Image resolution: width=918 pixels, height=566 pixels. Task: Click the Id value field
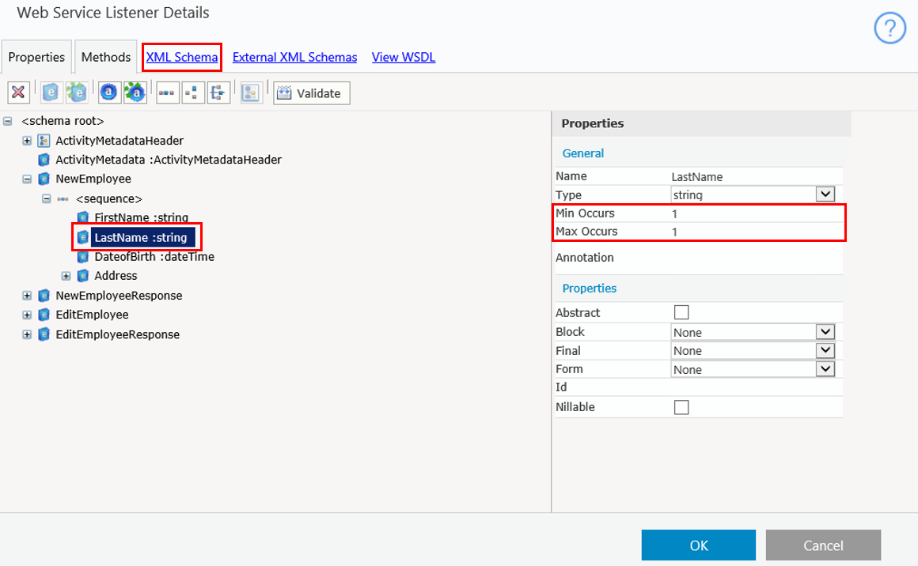756,387
